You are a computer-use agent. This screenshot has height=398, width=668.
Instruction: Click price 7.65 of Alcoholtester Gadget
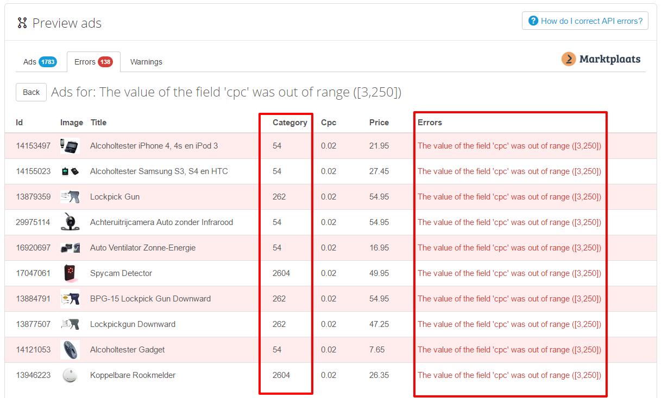pyautogui.click(x=377, y=350)
